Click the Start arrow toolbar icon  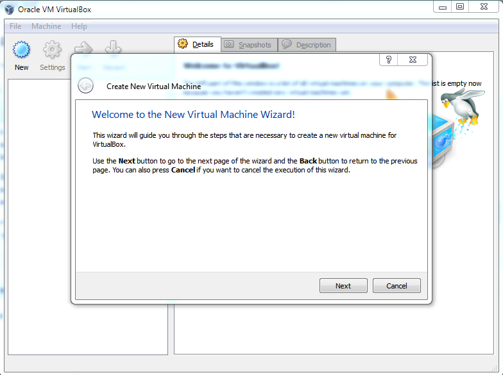click(x=83, y=48)
